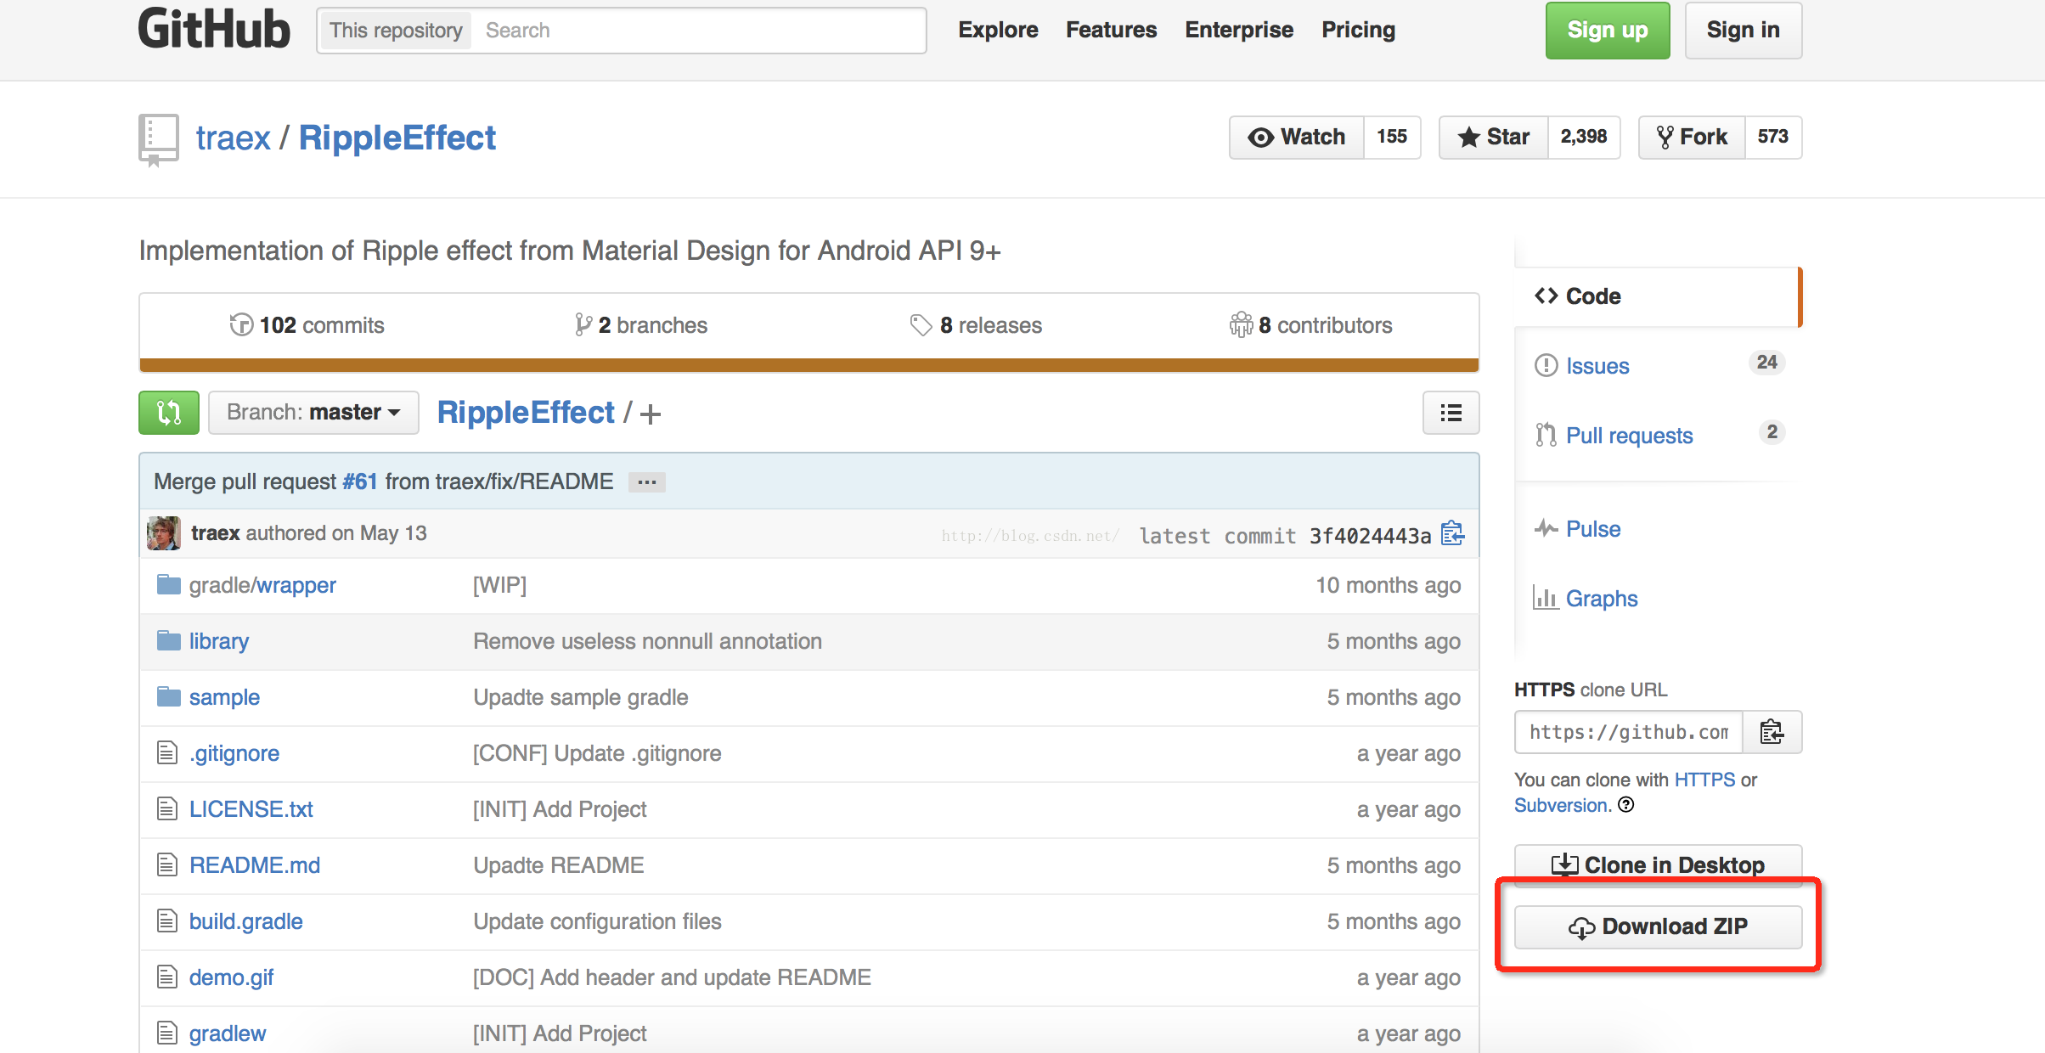The width and height of the screenshot is (2045, 1053).
Task: Open the 155 watchers count
Action: [x=1392, y=138]
